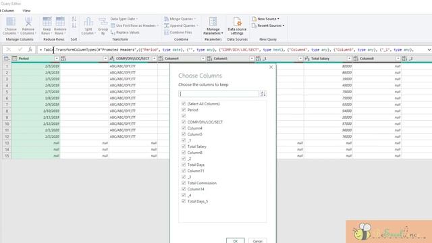432x243 pixels.
Task: Open the Keep Rows ribbon tool
Action: (47, 26)
